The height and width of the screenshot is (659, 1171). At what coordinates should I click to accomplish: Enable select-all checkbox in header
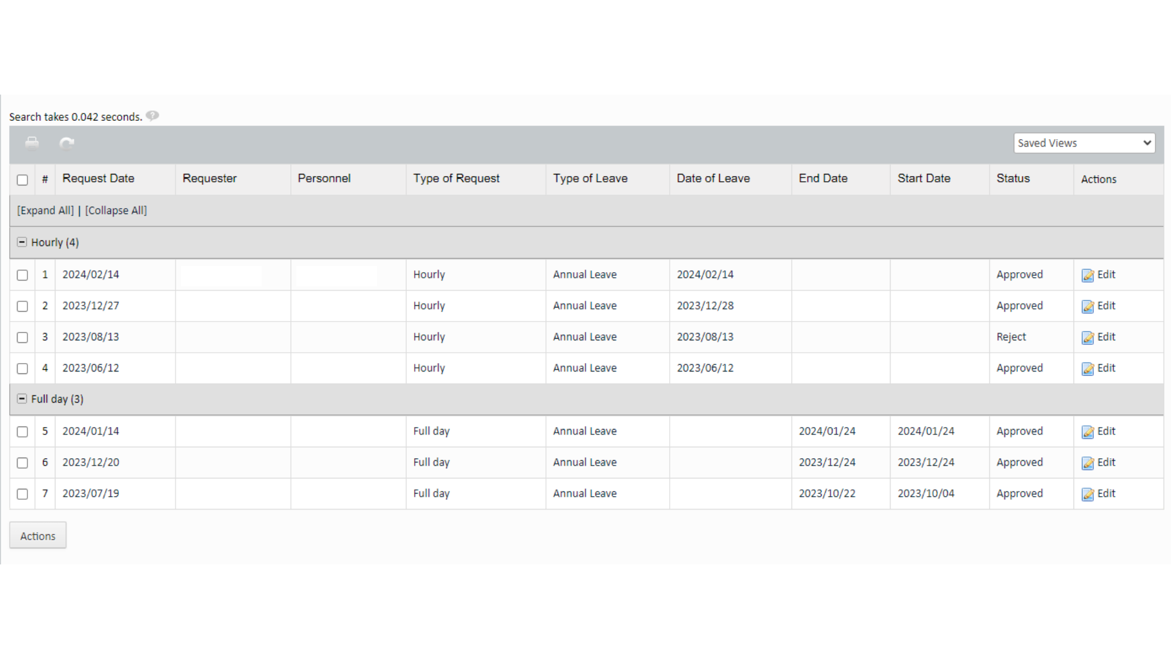(23, 179)
